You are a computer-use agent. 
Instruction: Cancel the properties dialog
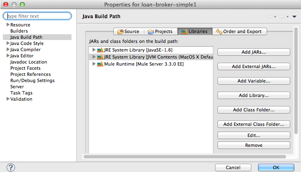click(x=233, y=167)
